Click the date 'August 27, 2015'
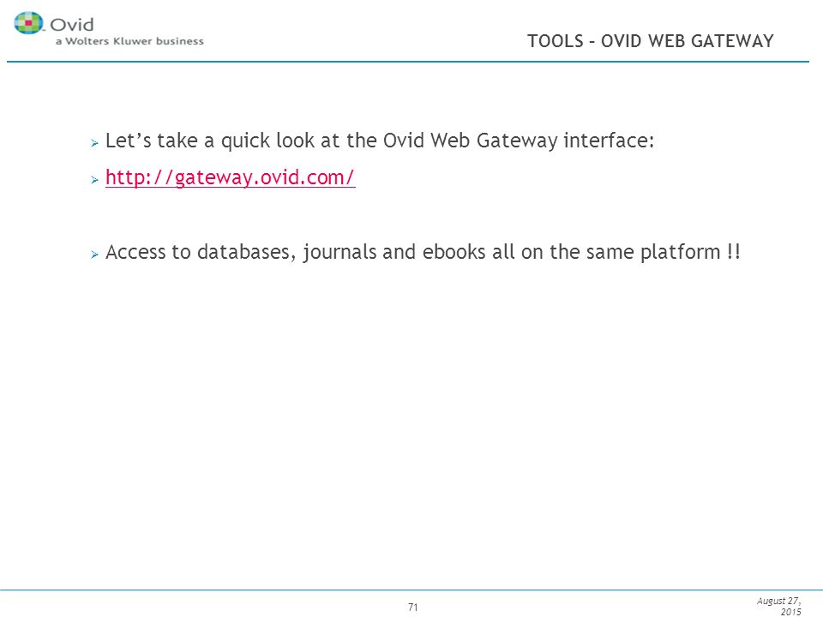Screen dimensions: 823x617 [779, 606]
